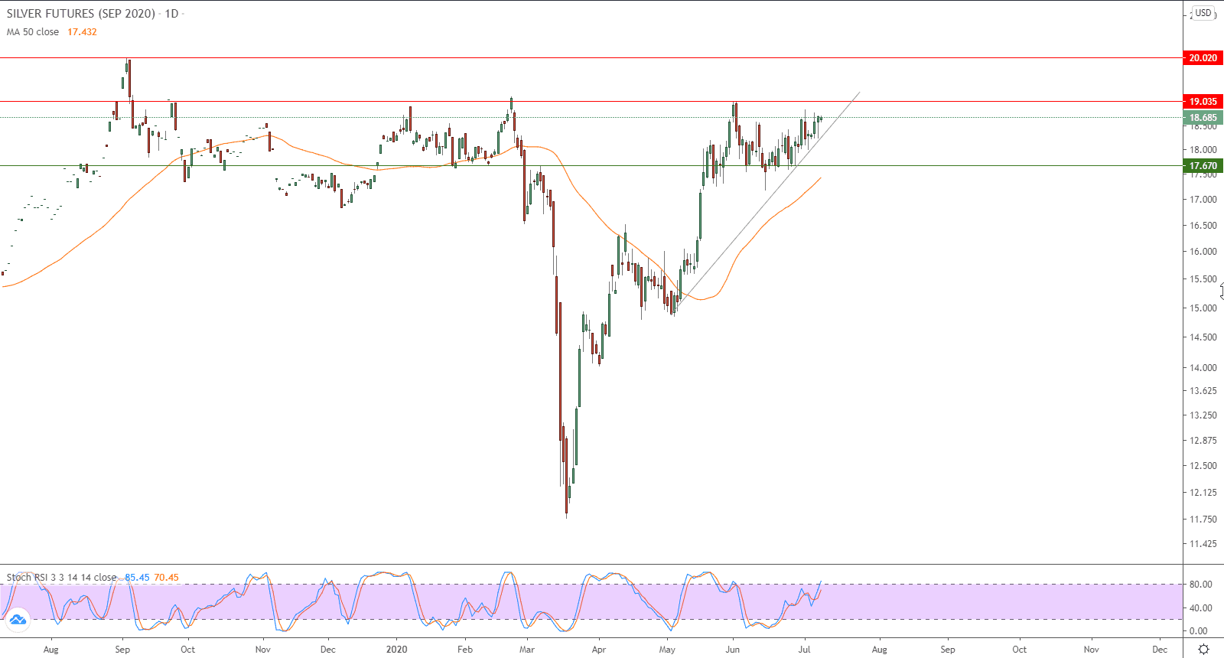Click the Jun label on the time axis
Viewport: 1224px width, 658px height.
click(x=733, y=650)
